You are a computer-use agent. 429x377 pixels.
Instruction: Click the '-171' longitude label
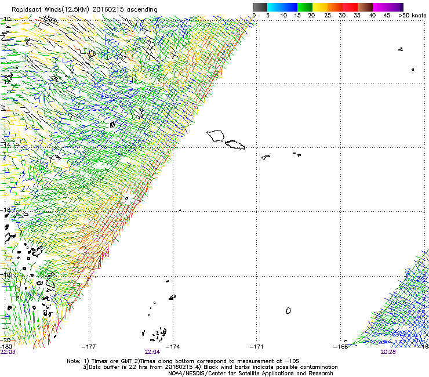pyautogui.click(x=257, y=347)
